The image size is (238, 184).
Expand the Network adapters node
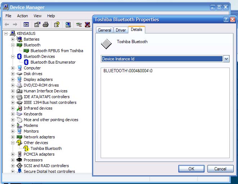click(13, 137)
